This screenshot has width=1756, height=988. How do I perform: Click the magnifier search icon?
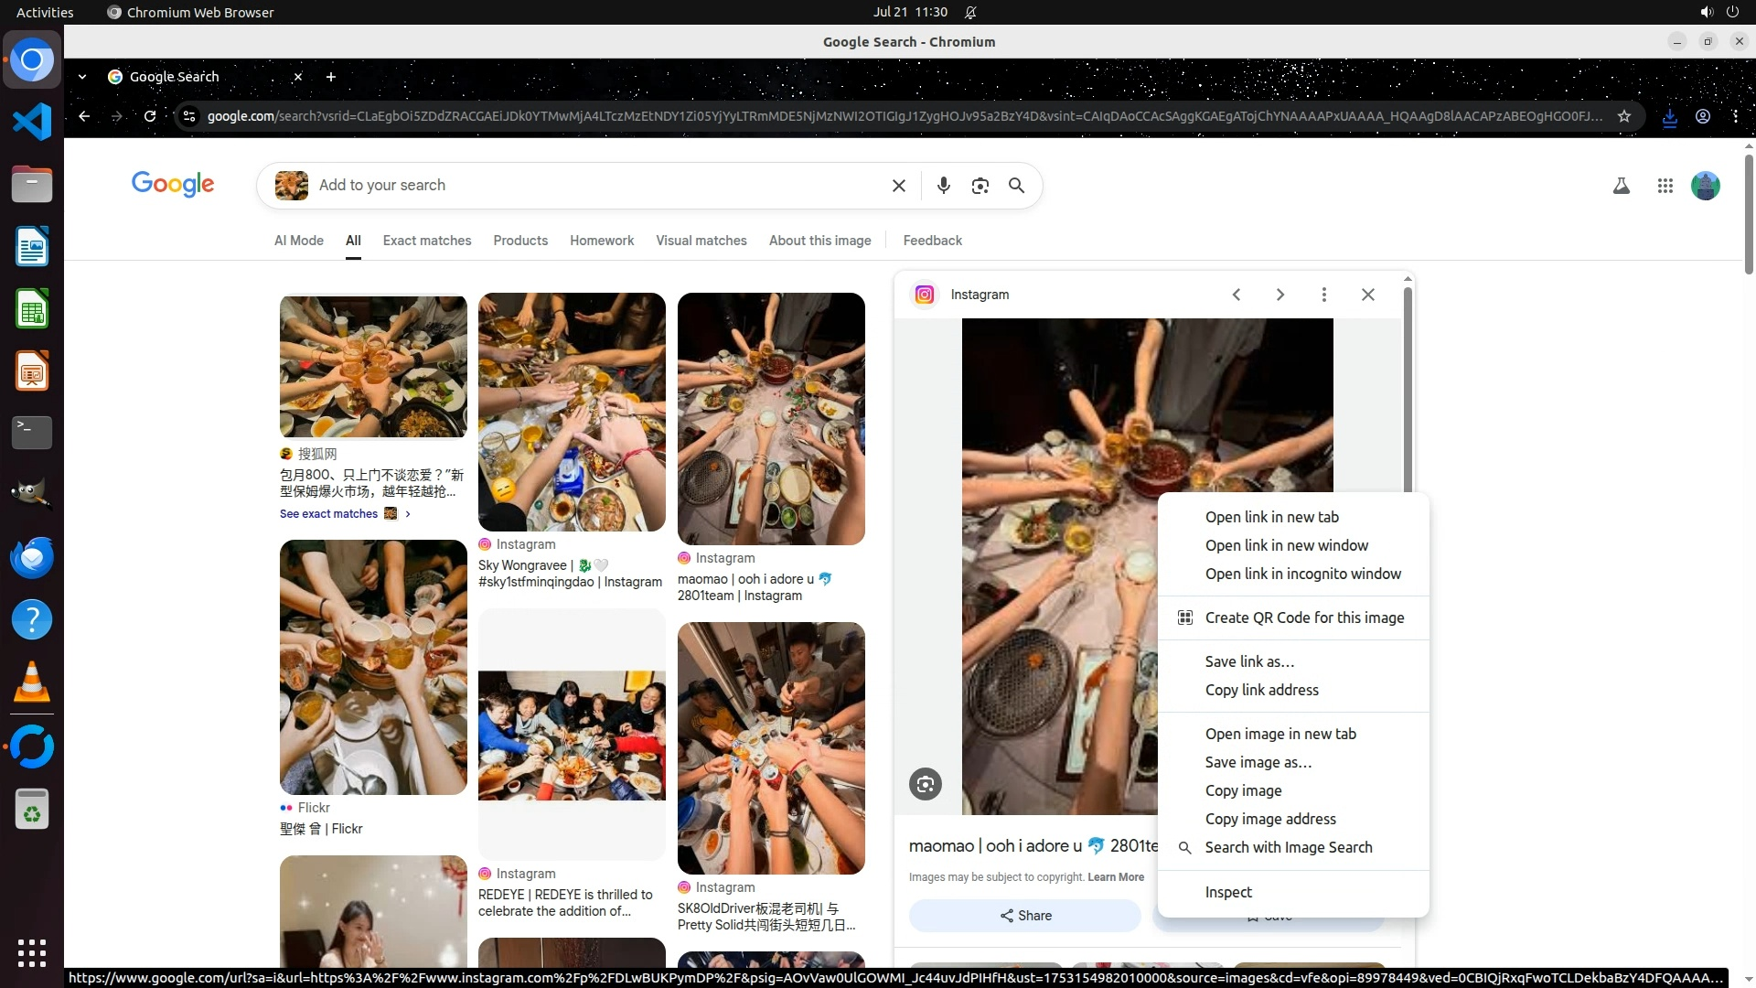point(1016,186)
